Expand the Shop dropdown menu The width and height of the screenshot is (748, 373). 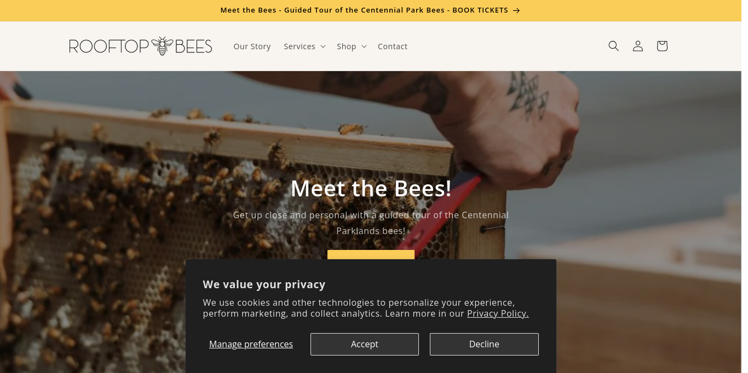pyautogui.click(x=351, y=46)
